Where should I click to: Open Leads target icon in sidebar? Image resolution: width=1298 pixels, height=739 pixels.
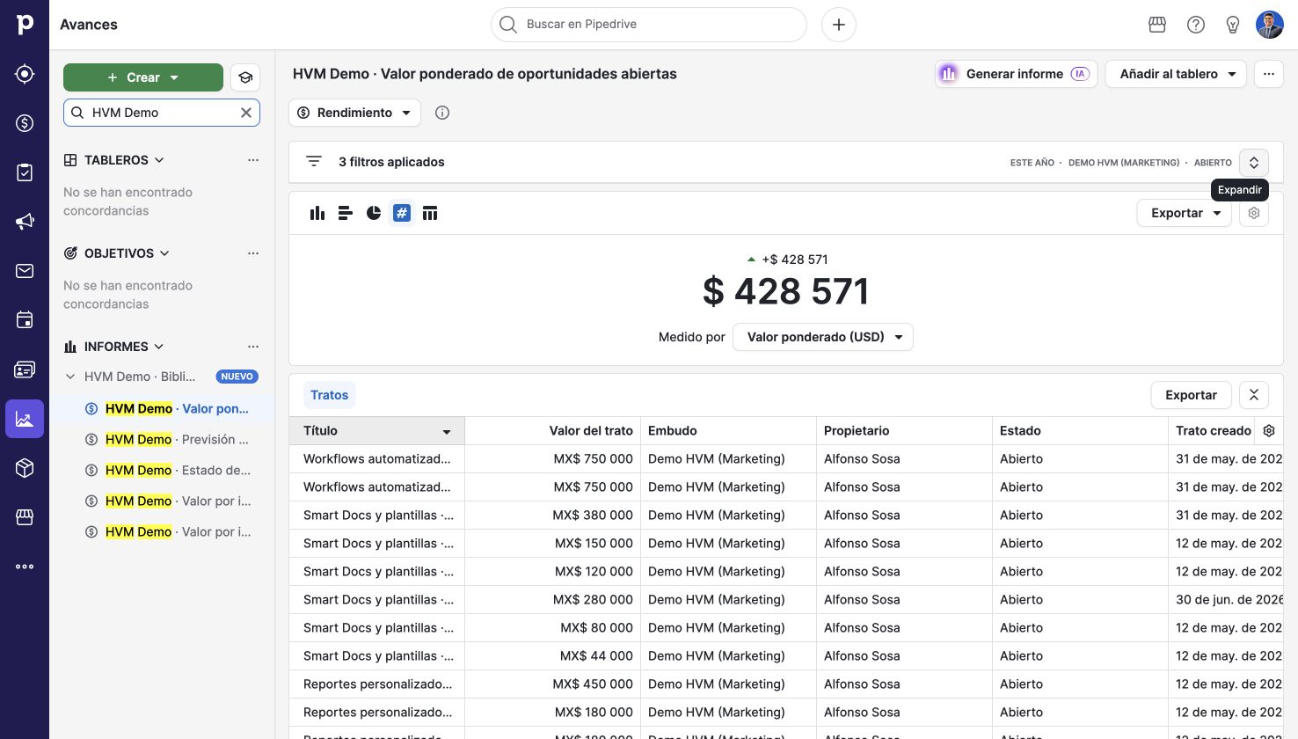click(25, 74)
